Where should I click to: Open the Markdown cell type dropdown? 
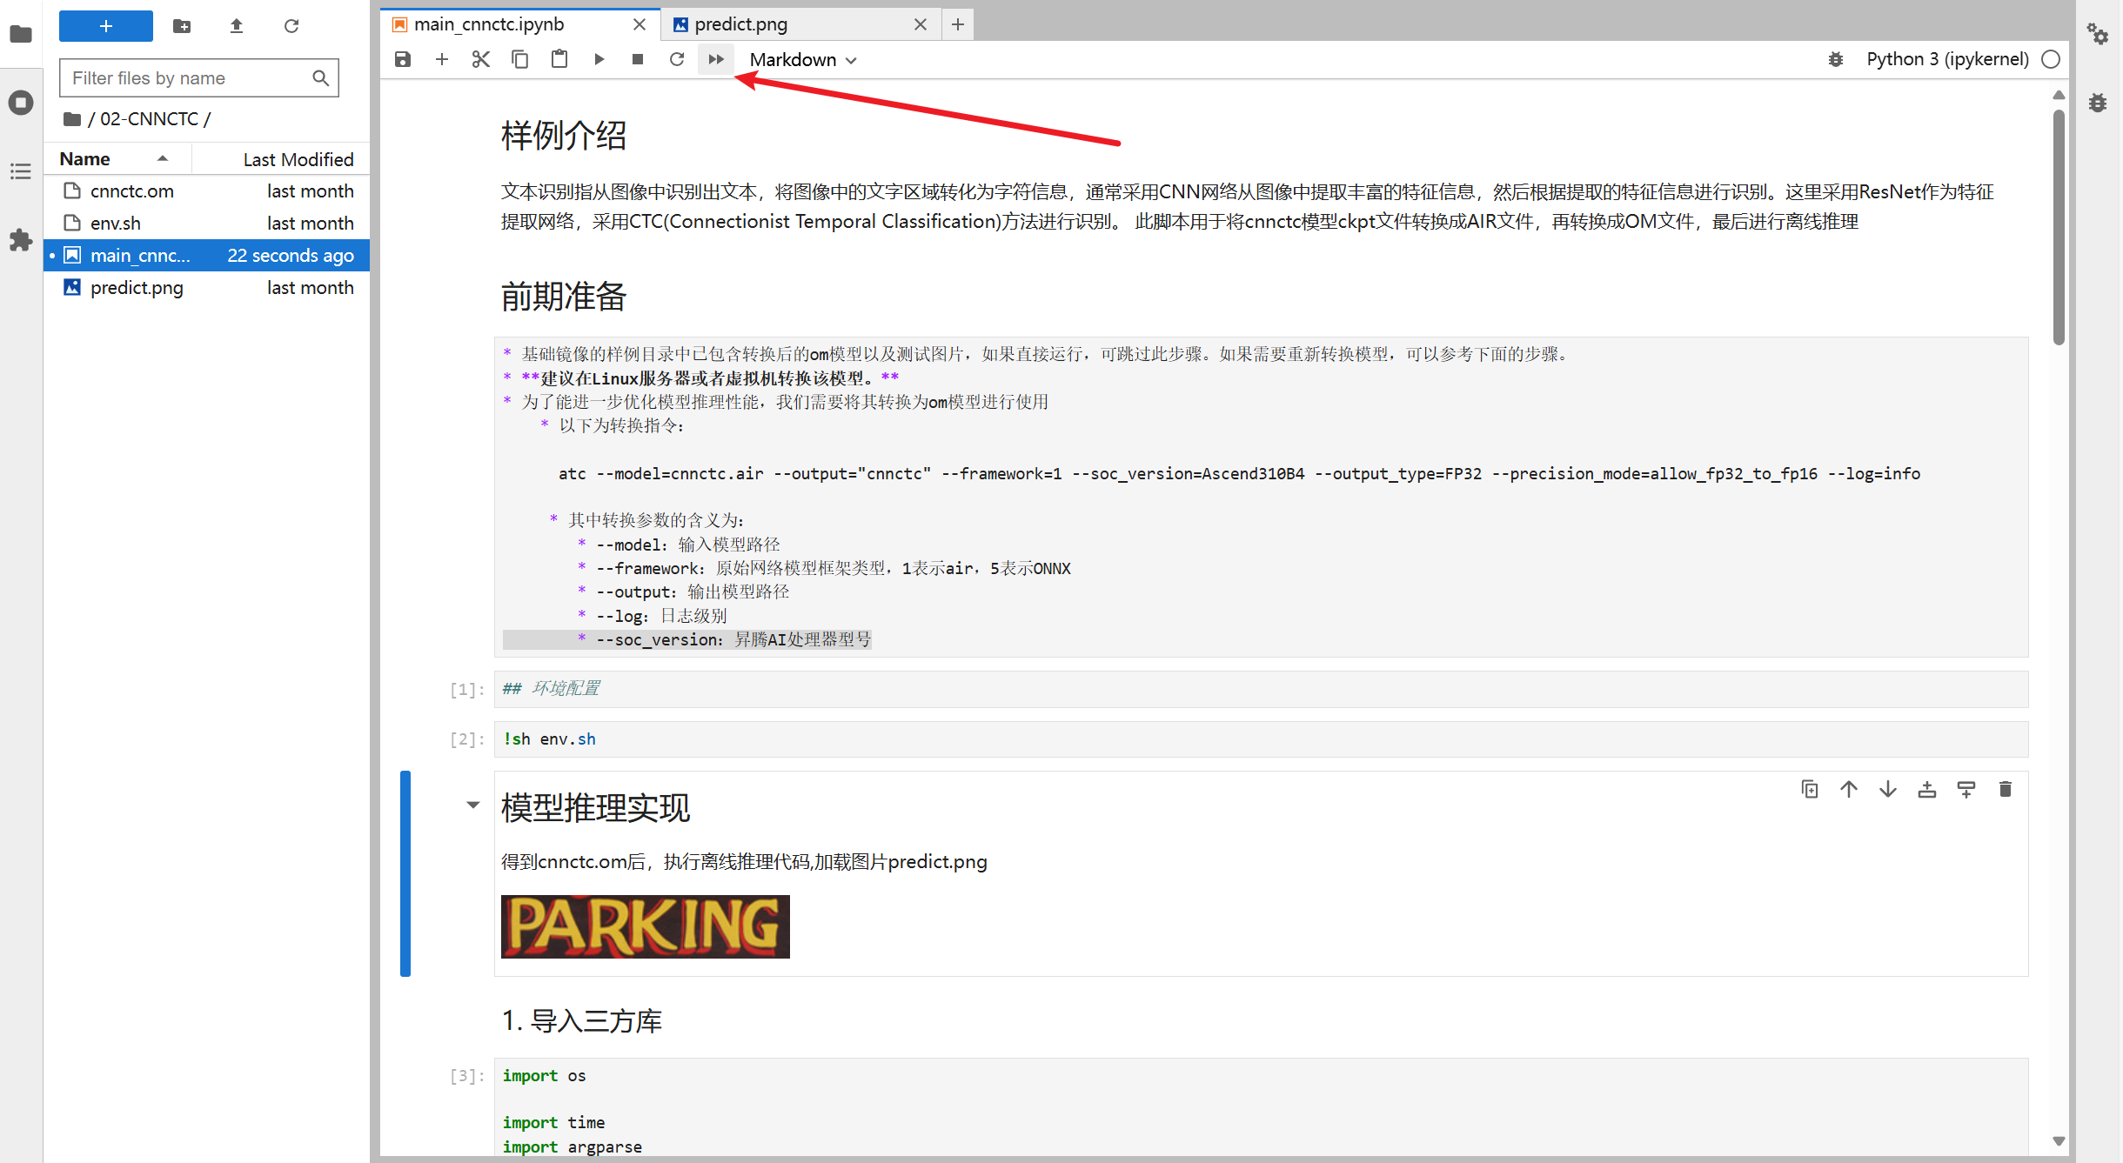pyautogui.click(x=802, y=59)
